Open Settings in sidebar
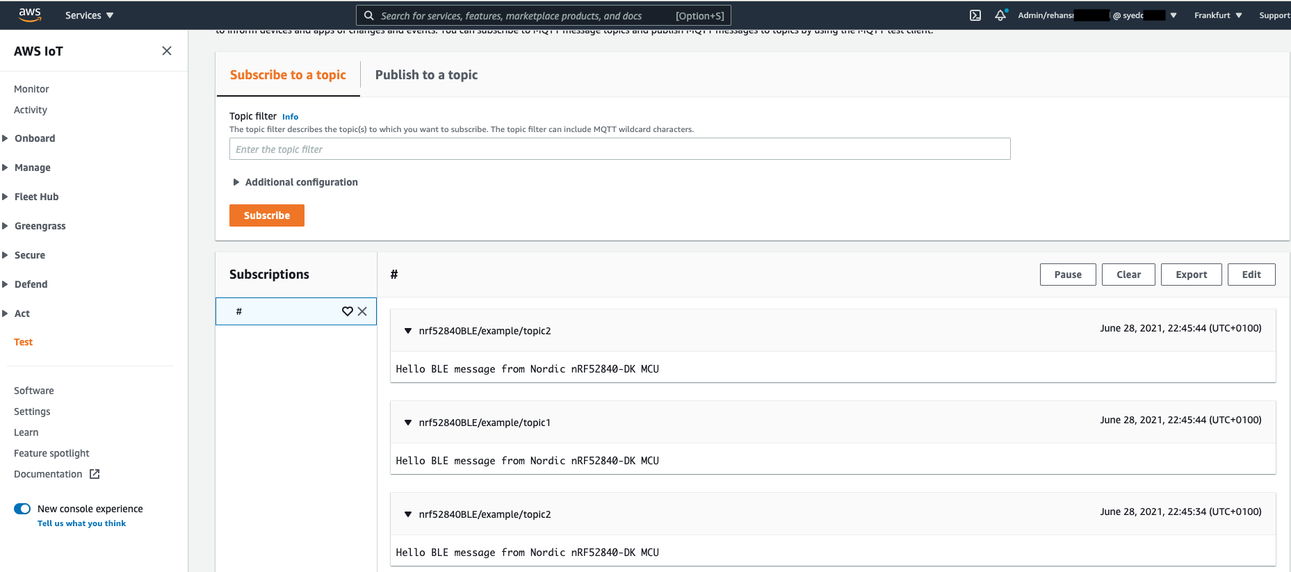The image size is (1291, 572). pos(32,411)
